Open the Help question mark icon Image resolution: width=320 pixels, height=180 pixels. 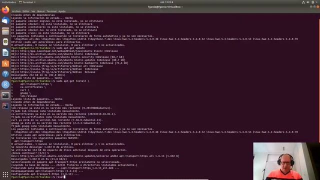(5, 74)
